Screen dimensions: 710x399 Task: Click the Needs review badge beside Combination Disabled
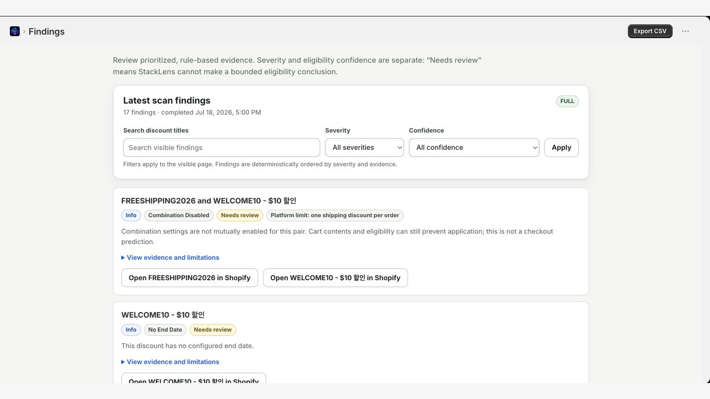[x=240, y=215]
